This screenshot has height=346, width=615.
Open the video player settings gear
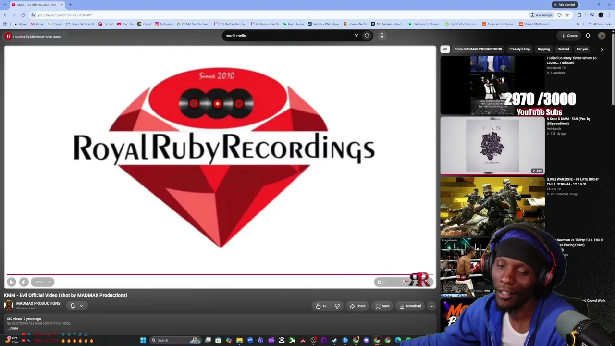(x=404, y=282)
